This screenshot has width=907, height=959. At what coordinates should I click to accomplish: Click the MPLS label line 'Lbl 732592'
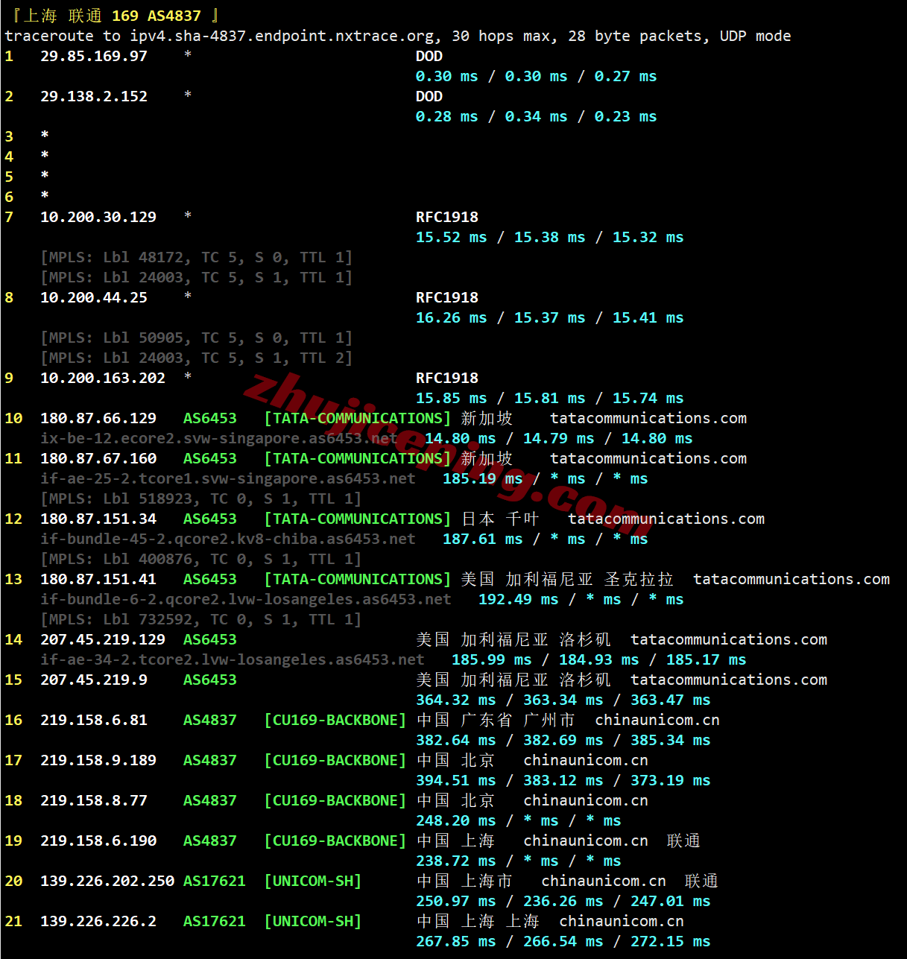[x=200, y=619]
